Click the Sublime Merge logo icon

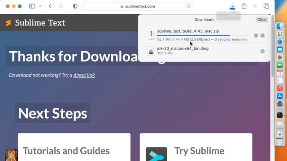pos(157,154)
